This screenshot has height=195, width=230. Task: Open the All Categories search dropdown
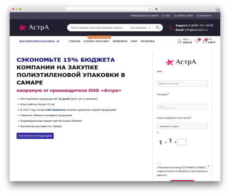coord(140,28)
